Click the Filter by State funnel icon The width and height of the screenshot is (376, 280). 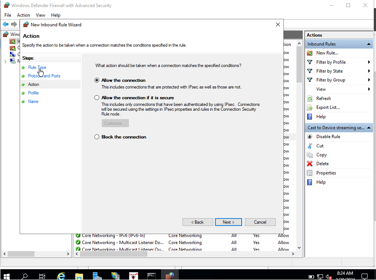(x=310, y=71)
